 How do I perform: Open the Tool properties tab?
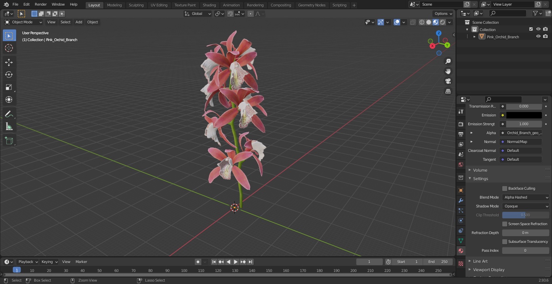click(x=461, y=112)
